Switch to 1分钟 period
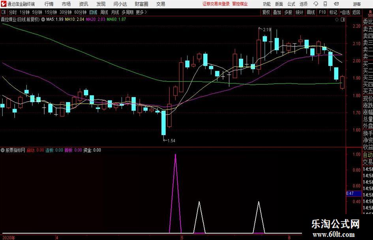The width and height of the screenshot is (373, 240). tap(24, 12)
